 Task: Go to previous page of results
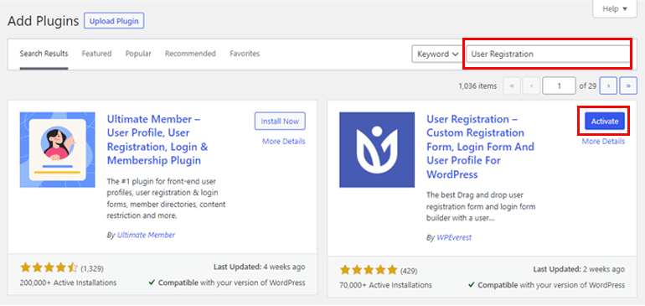click(531, 86)
